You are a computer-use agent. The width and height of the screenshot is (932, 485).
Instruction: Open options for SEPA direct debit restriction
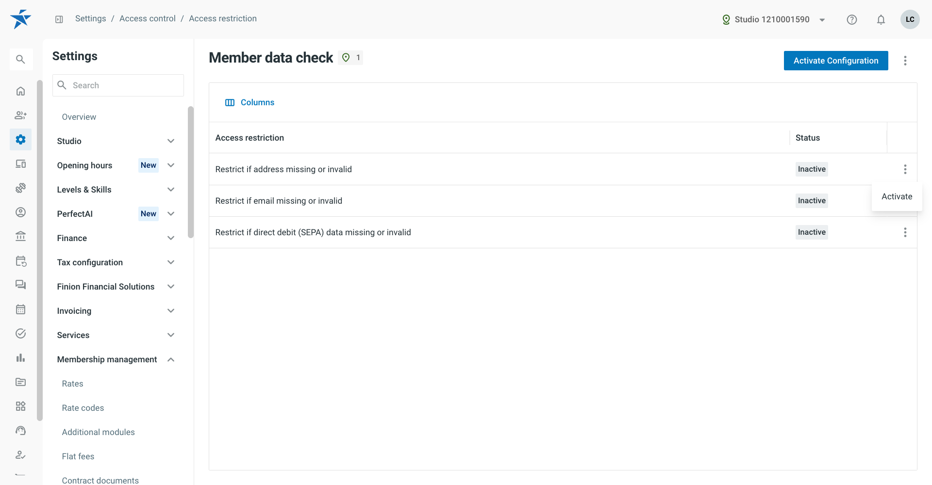pyautogui.click(x=905, y=232)
